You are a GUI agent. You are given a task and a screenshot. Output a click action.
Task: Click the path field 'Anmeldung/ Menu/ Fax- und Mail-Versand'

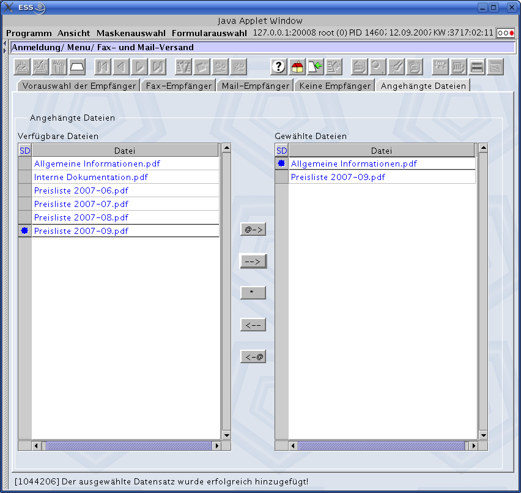coord(263,47)
